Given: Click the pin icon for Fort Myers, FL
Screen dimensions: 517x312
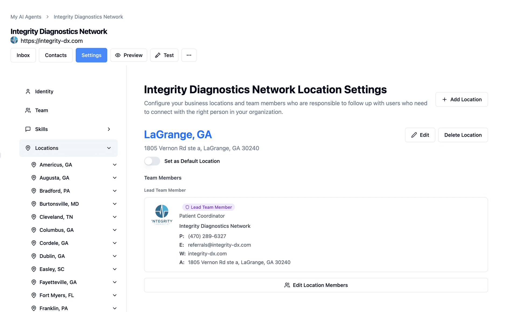Looking at the screenshot, I should (34, 295).
